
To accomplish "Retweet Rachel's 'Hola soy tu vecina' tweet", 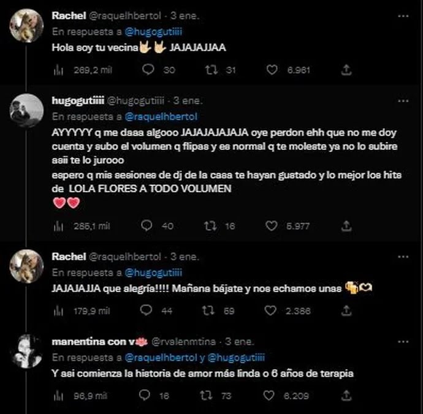I will (x=211, y=70).
